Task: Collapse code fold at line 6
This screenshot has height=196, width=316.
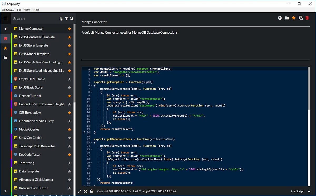Action: [x=91, y=86]
